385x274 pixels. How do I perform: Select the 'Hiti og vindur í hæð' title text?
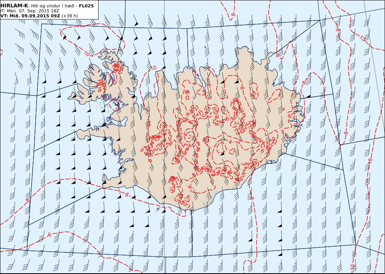click(x=52, y=6)
